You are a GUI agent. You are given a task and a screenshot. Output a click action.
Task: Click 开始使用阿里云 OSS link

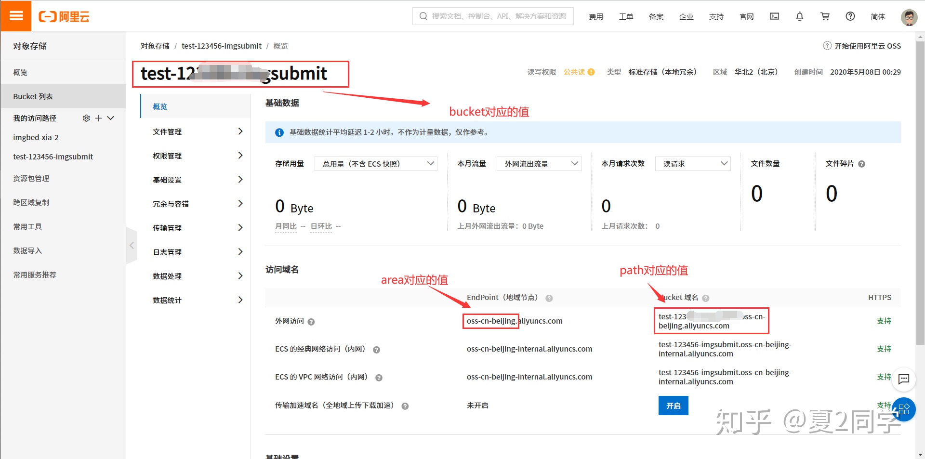862,46
